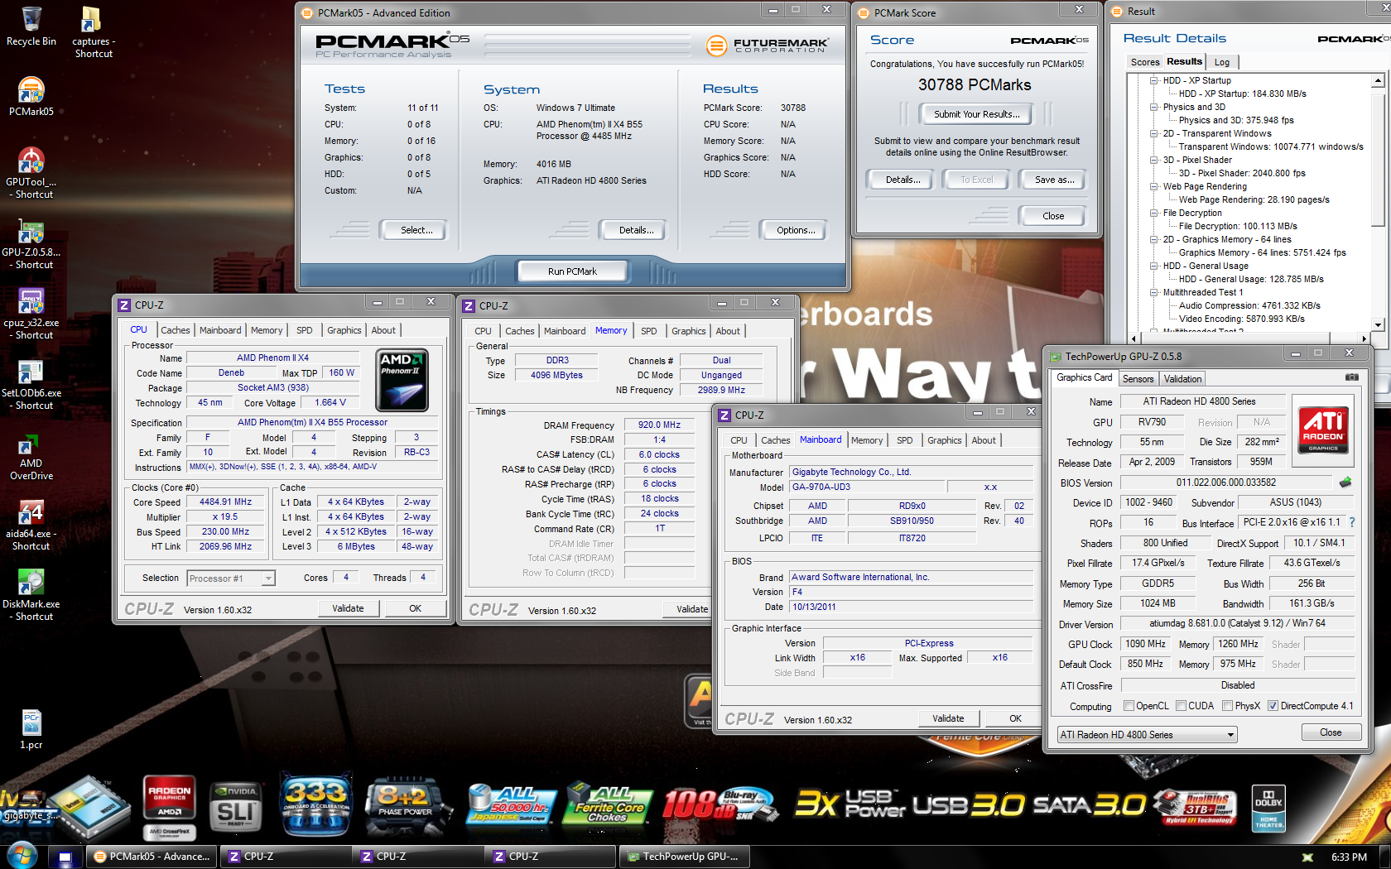Viewport: 1391px width, 869px height.
Task: Click Result Details vertical scrollbar down arrow
Action: click(1378, 324)
